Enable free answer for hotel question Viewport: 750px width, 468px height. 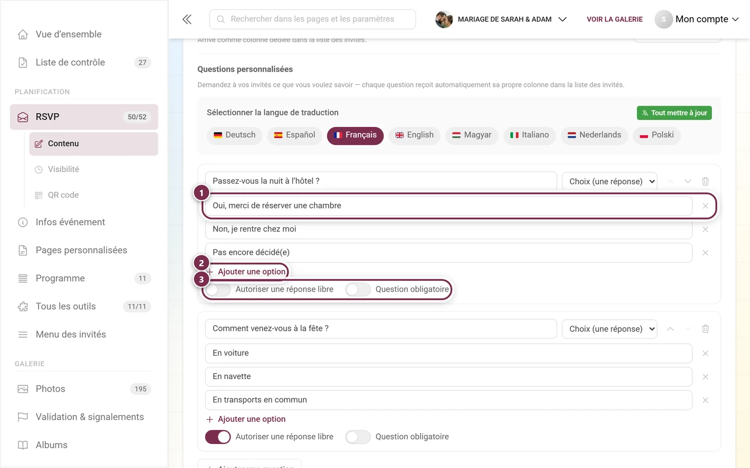click(218, 290)
